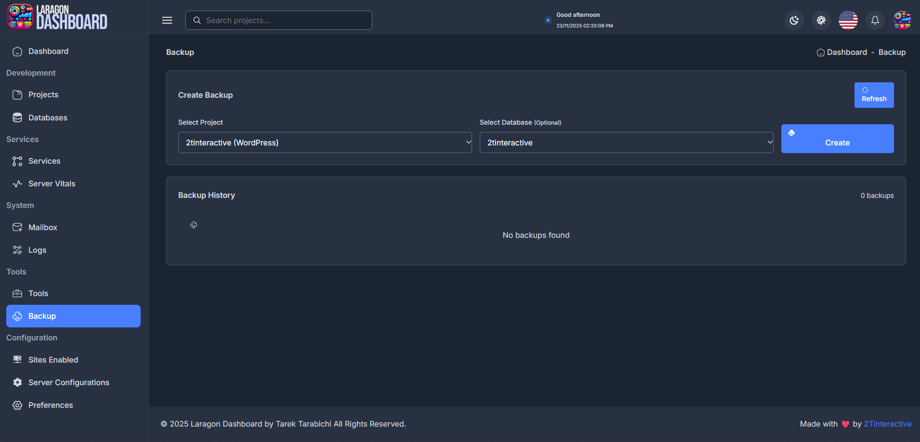Open the Mailbox section
This screenshot has height=442, width=920.
pos(43,227)
